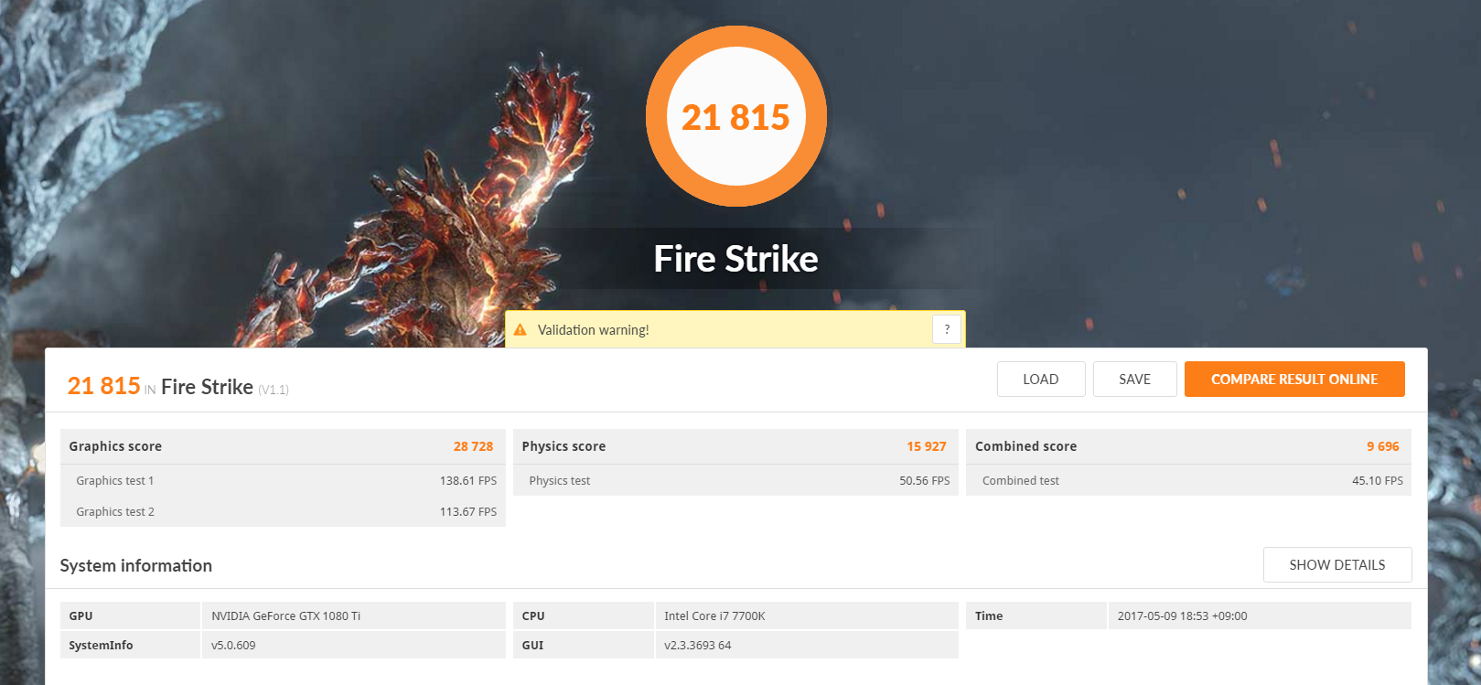Click the Graphics score header label
Image resolution: width=1481 pixels, height=685 pixels.
click(x=115, y=446)
